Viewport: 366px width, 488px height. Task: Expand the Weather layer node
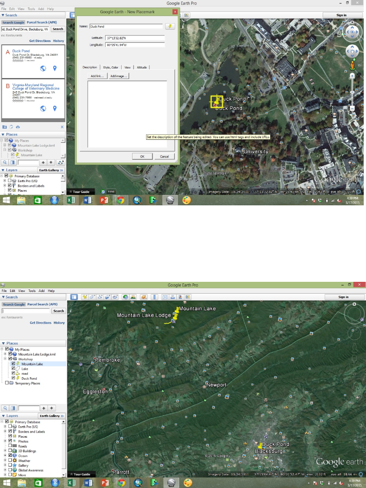(x=5, y=460)
